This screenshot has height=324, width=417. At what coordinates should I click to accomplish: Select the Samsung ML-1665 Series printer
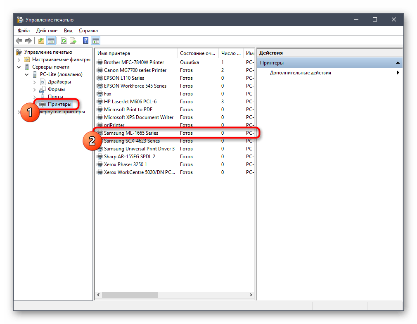pyautogui.click(x=131, y=133)
